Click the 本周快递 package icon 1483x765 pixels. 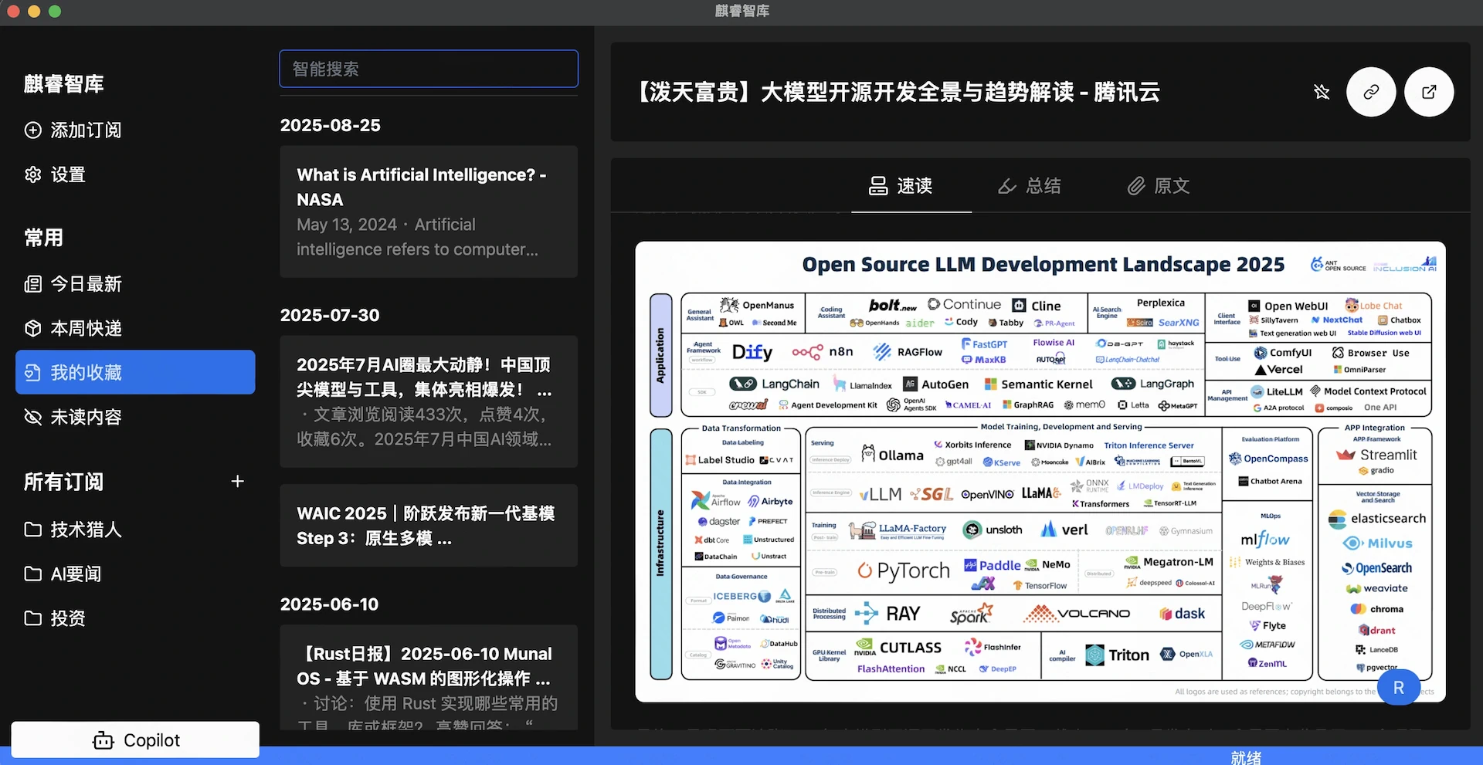(33, 328)
